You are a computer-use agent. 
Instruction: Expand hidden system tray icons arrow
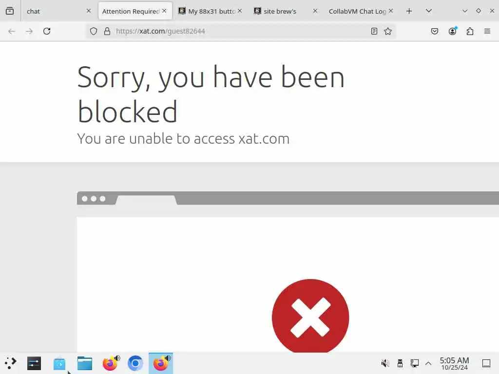coord(428,363)
